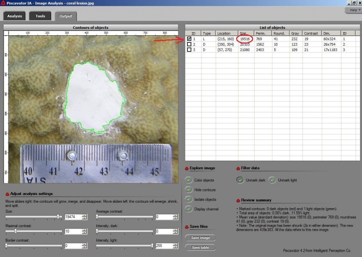Check object 2 checkbox in list
The width and height of the screenshot is (362, 257).
coord(189,44)
